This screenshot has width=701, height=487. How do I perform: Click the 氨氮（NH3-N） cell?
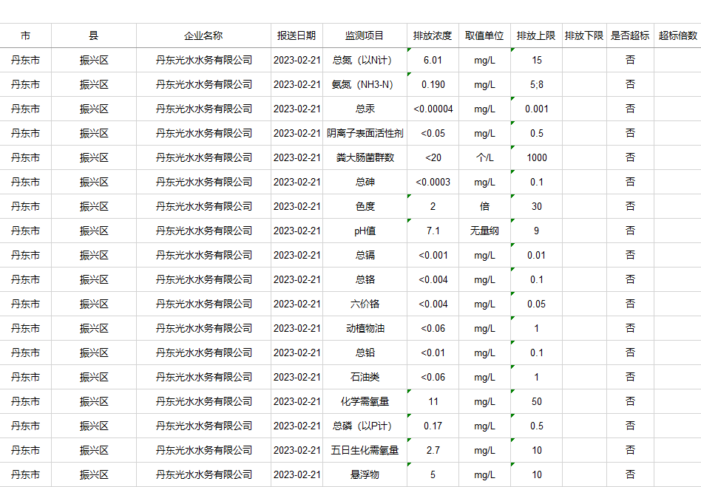click(x=365, y=84)
